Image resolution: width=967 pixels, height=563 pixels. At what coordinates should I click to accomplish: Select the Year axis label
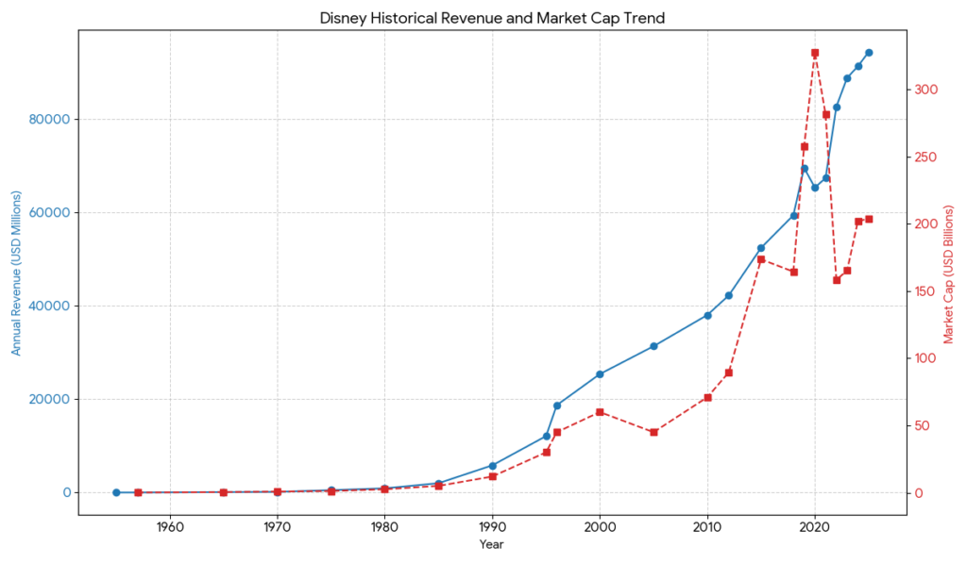click(x=491, y=544)
